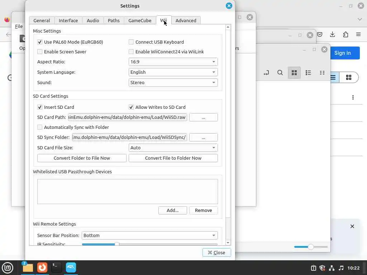
Task: Click Add... USB passthrough device
Action: 172,210
